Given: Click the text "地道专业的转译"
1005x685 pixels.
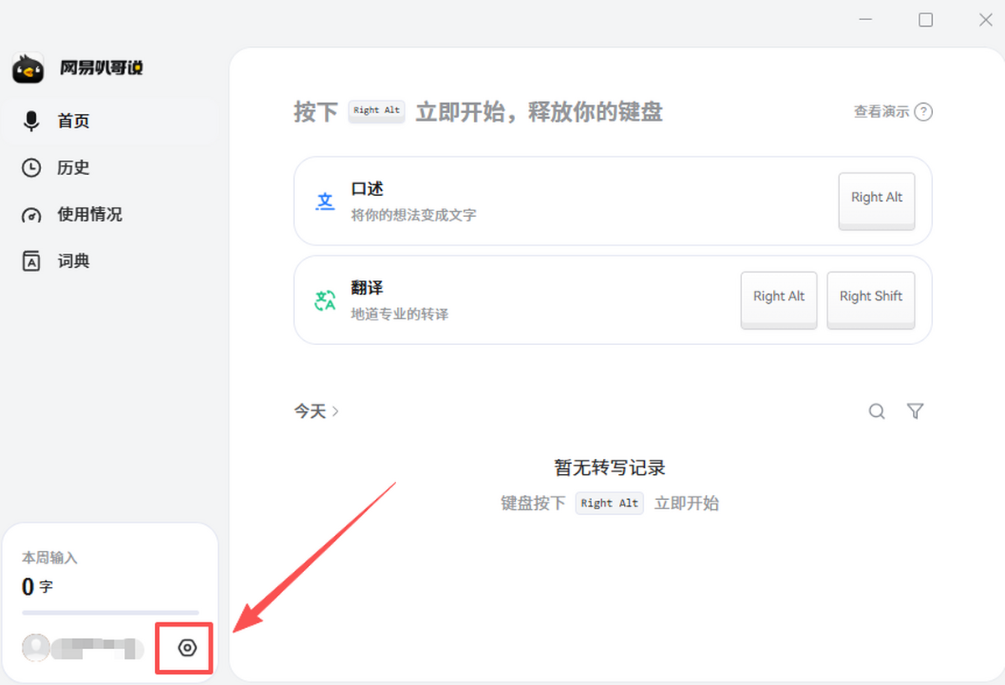Looking at the screenshot, I should coord(399,314).
